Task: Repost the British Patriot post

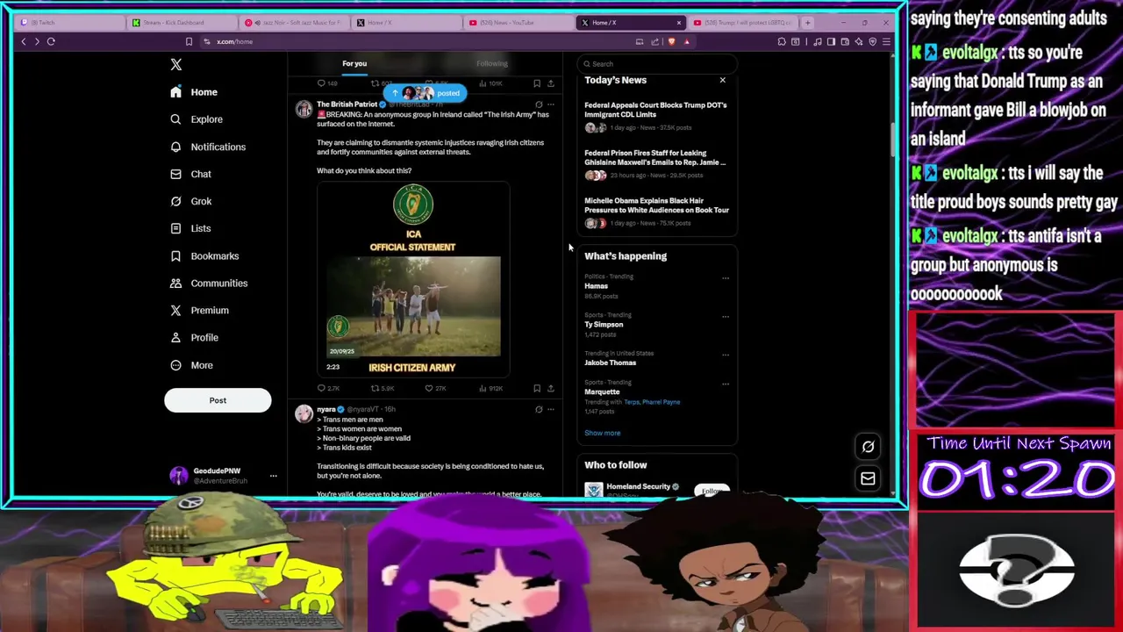Action: (x=382, y=388)
